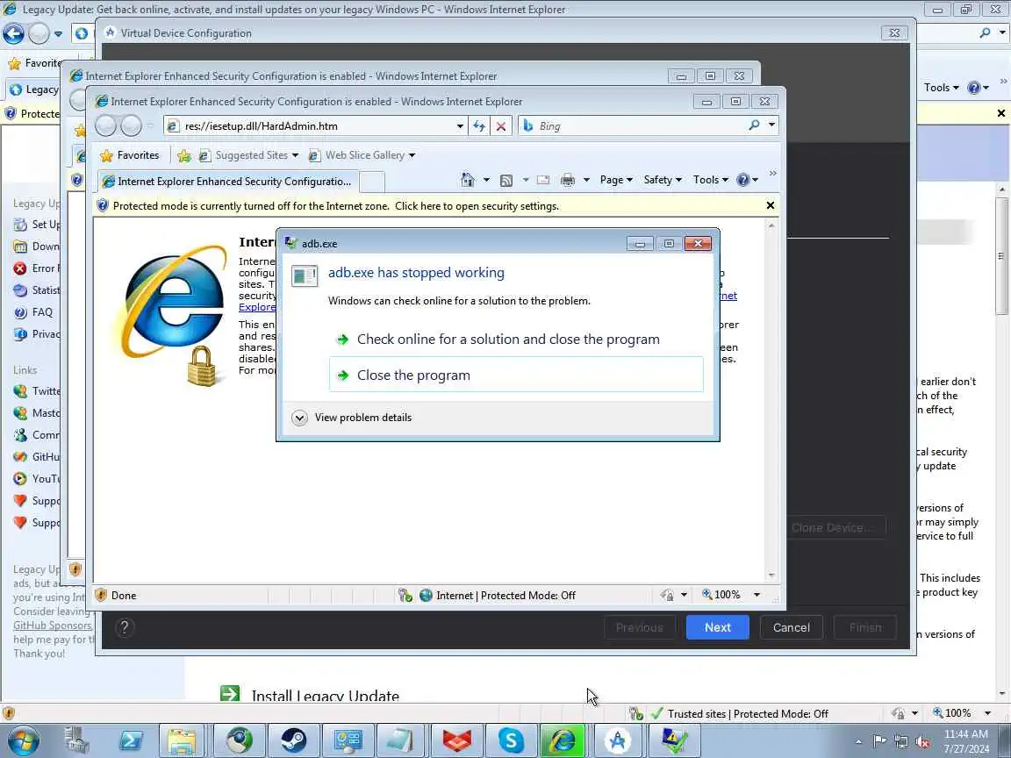Open address bar history dropdown arrow
This screenshot has width=1011, height=758.
[x=460, y=126]
